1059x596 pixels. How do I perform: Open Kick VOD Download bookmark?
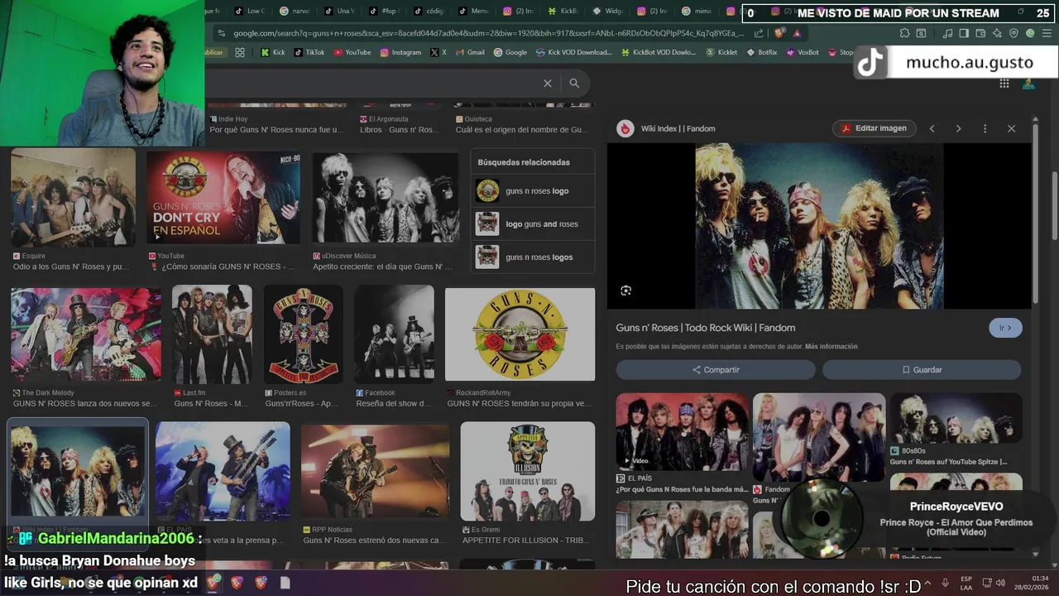tap(573, 52)
